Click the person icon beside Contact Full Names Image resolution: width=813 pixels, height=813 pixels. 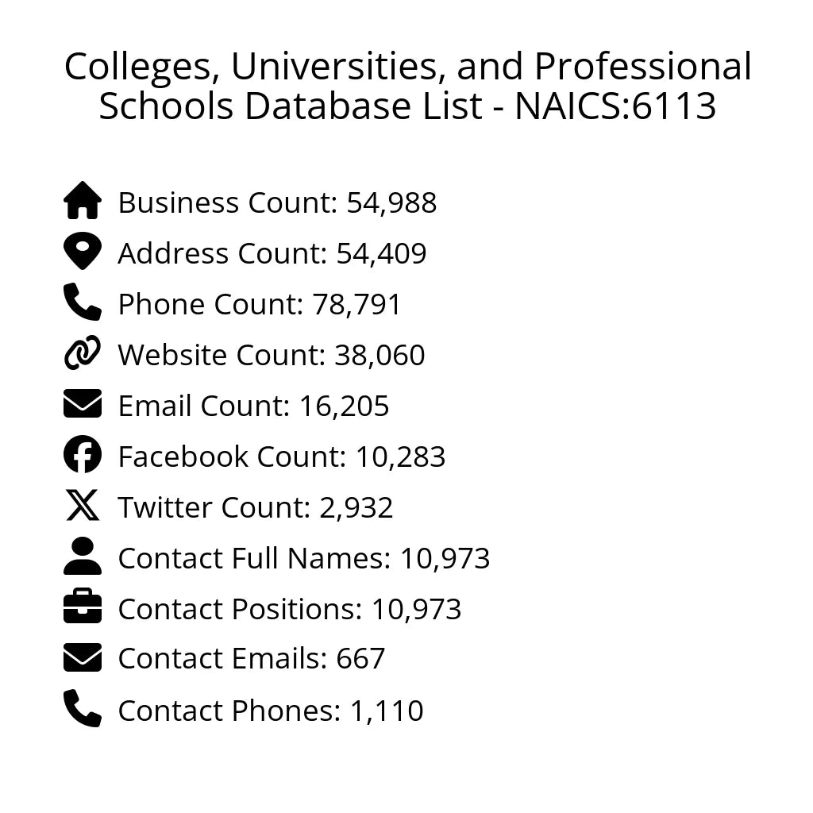[x=83, y=557]
